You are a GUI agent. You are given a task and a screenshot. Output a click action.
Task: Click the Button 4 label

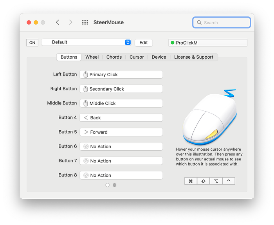tap(68, 117)
